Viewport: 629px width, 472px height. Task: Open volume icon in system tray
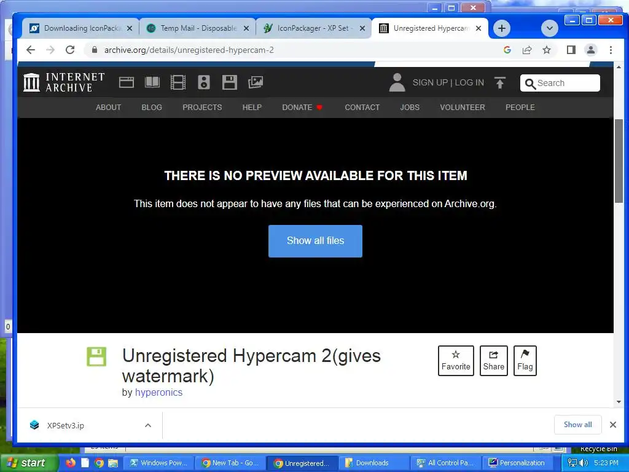coord(584,463)
